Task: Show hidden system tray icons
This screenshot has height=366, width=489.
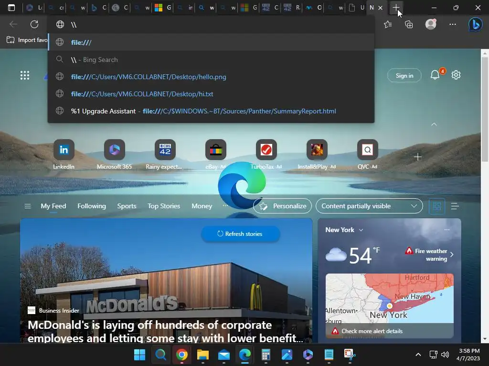Action: coord(418,355)
